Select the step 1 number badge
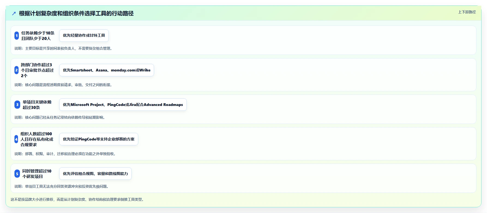 pyautogui.click(x=17, y=36)
